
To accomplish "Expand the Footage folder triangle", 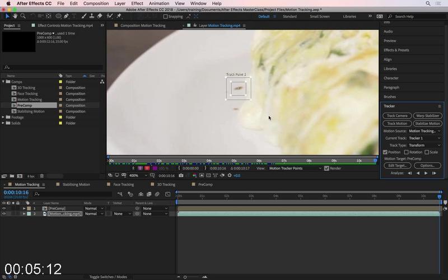I will pyautogui.click(x=3, y=117).
